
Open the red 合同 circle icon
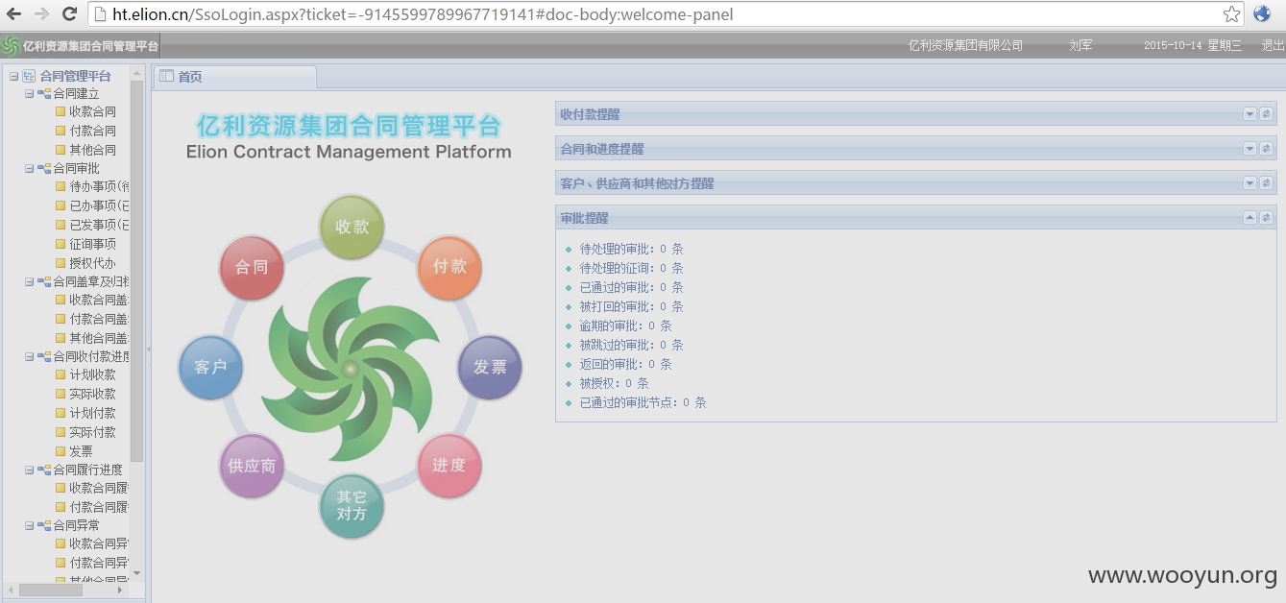tap(252, 267)
